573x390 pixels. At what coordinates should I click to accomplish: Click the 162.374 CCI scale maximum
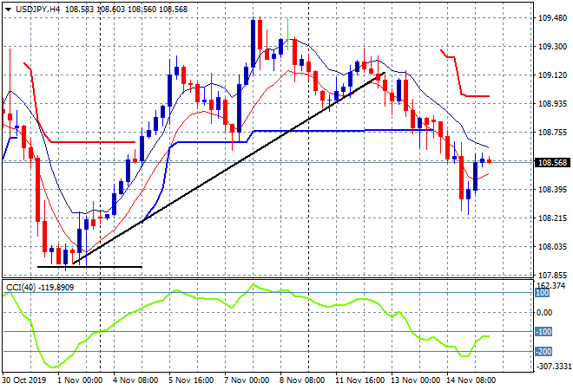[x=552, y=285]
